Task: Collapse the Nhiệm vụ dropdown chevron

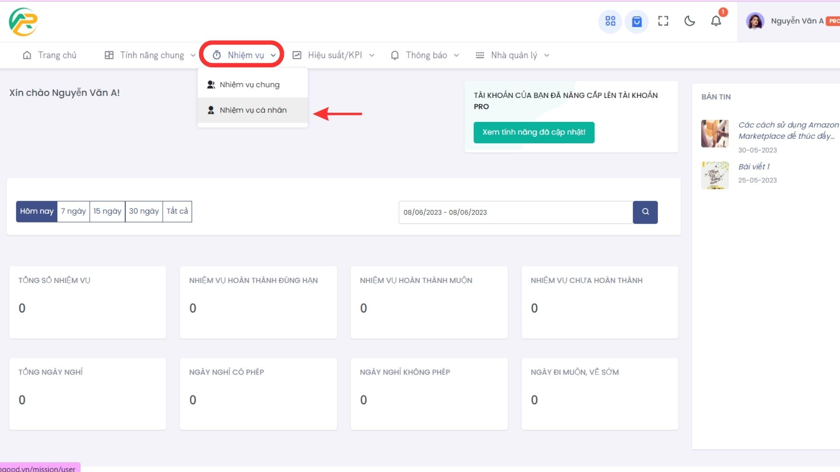Action: coord(273,56)
